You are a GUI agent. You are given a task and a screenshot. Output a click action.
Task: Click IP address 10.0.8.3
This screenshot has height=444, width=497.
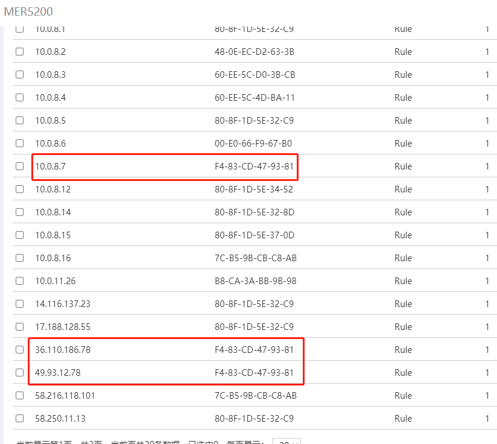point(51,75)
